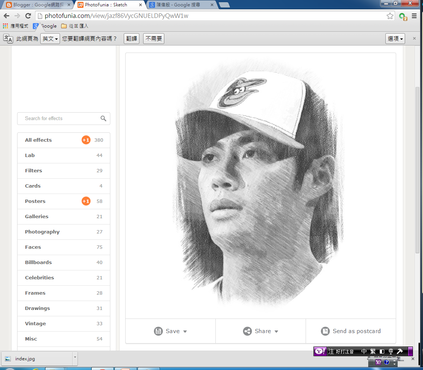
Task: Expand the Save dropdown arrow
Action: [x=185, y=332]
